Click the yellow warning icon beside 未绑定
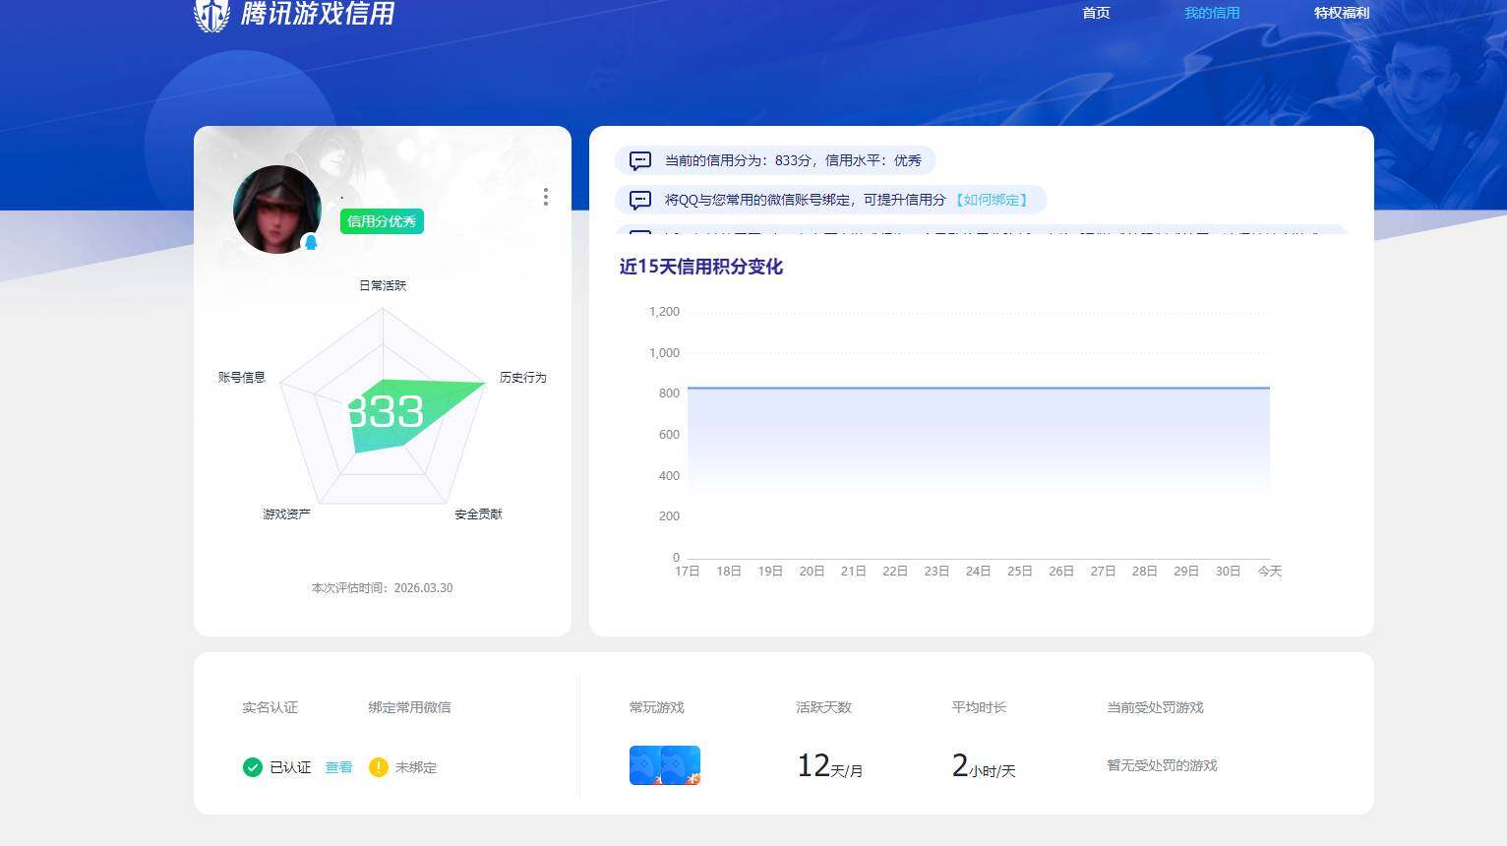This screenshot has height=846, width=1507. (379, 767)
